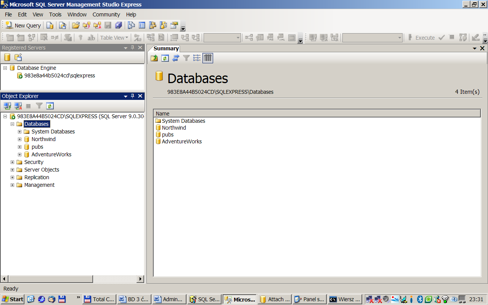Expand pubs database node
Screen dimensions: 488x305
point(19,147)
